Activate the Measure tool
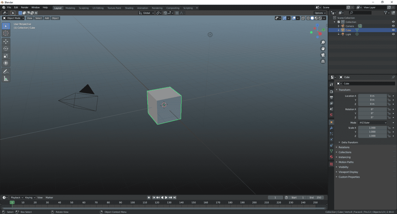This screenshot has width=397, height=214. pos(6,78)
